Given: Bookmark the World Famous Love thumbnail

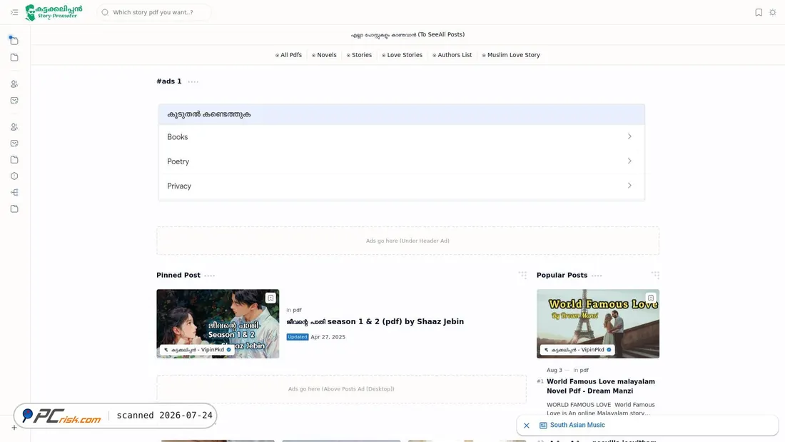Looking at the screenshot, I should tap(650, 298).
